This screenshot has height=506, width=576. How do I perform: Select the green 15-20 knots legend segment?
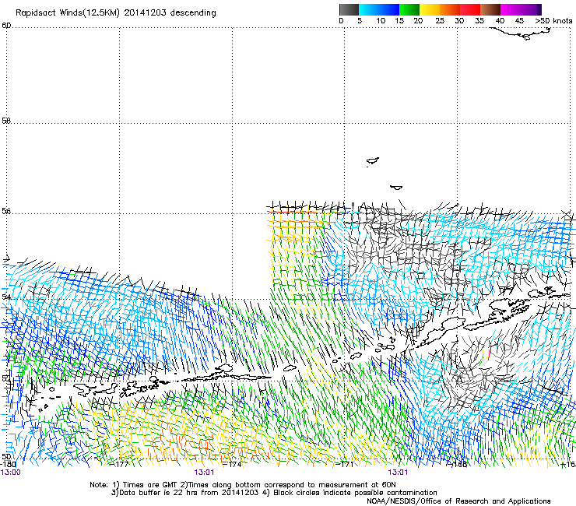(x=409, y=9)
